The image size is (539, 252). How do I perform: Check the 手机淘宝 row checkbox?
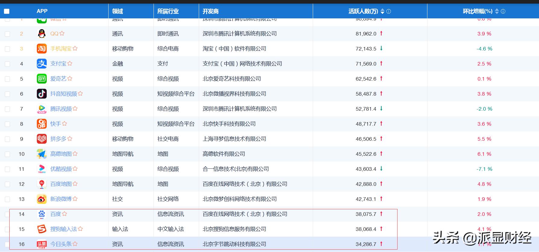[x=8, y=49]
